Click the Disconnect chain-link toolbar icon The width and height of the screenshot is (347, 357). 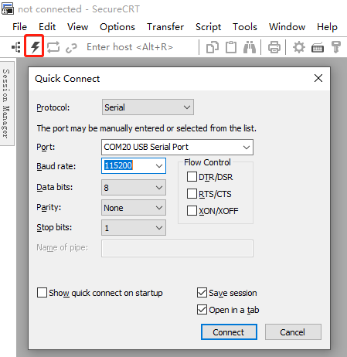pos(71,48)
